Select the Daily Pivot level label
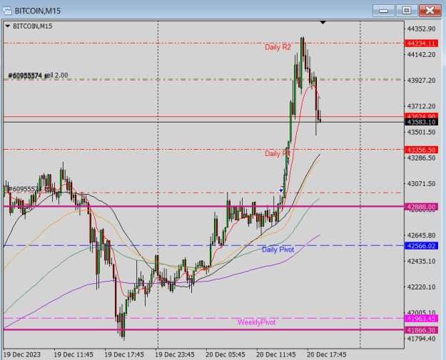 pos(278,250)
